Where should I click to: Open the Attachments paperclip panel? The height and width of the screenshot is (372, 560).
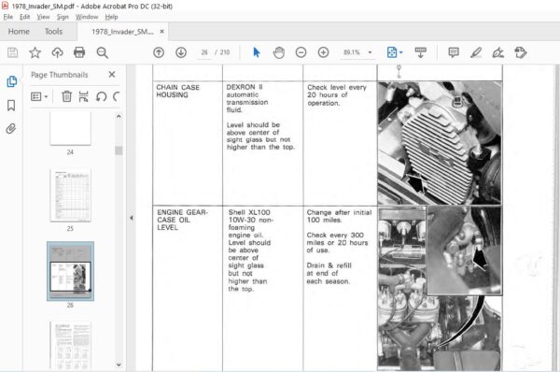tap(11, 128)
